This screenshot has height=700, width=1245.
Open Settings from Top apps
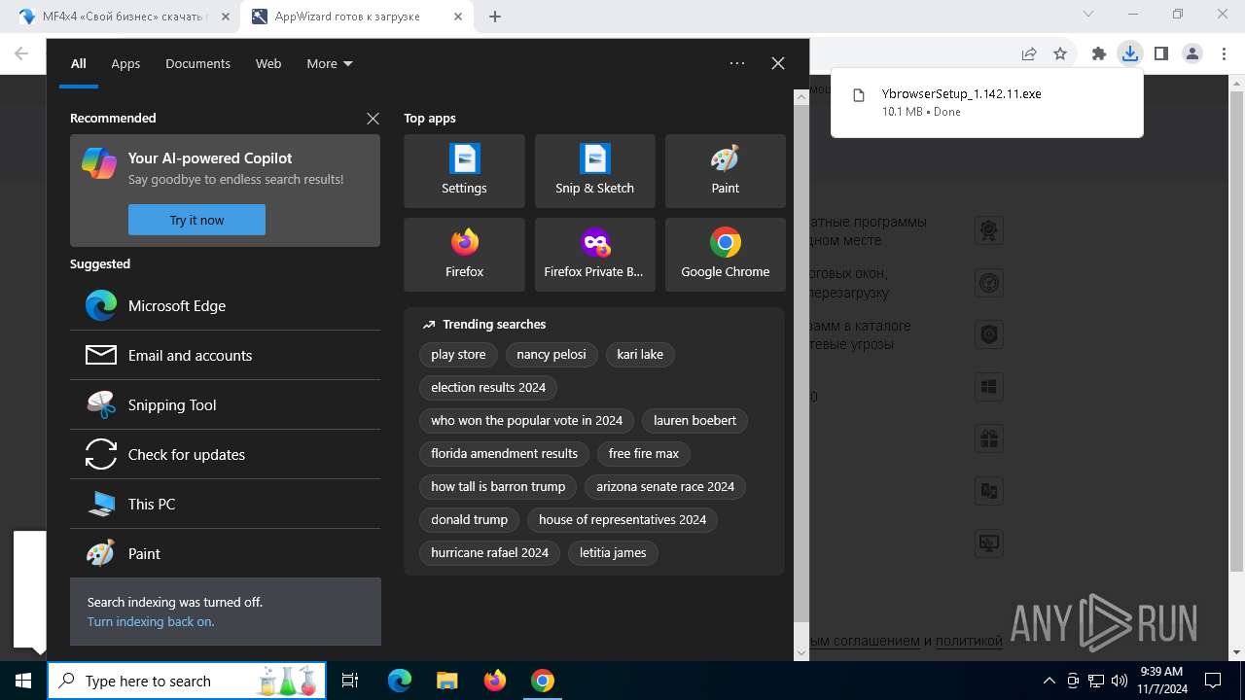pos(464,171)
